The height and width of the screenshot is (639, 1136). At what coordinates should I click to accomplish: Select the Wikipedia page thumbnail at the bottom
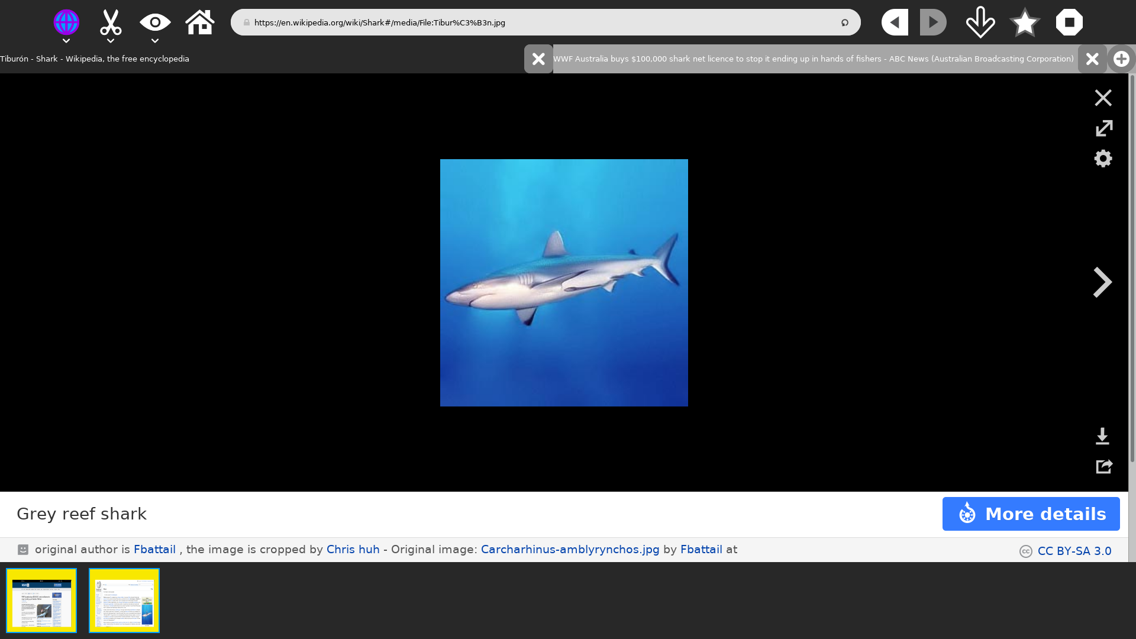(x=124, y=601)
